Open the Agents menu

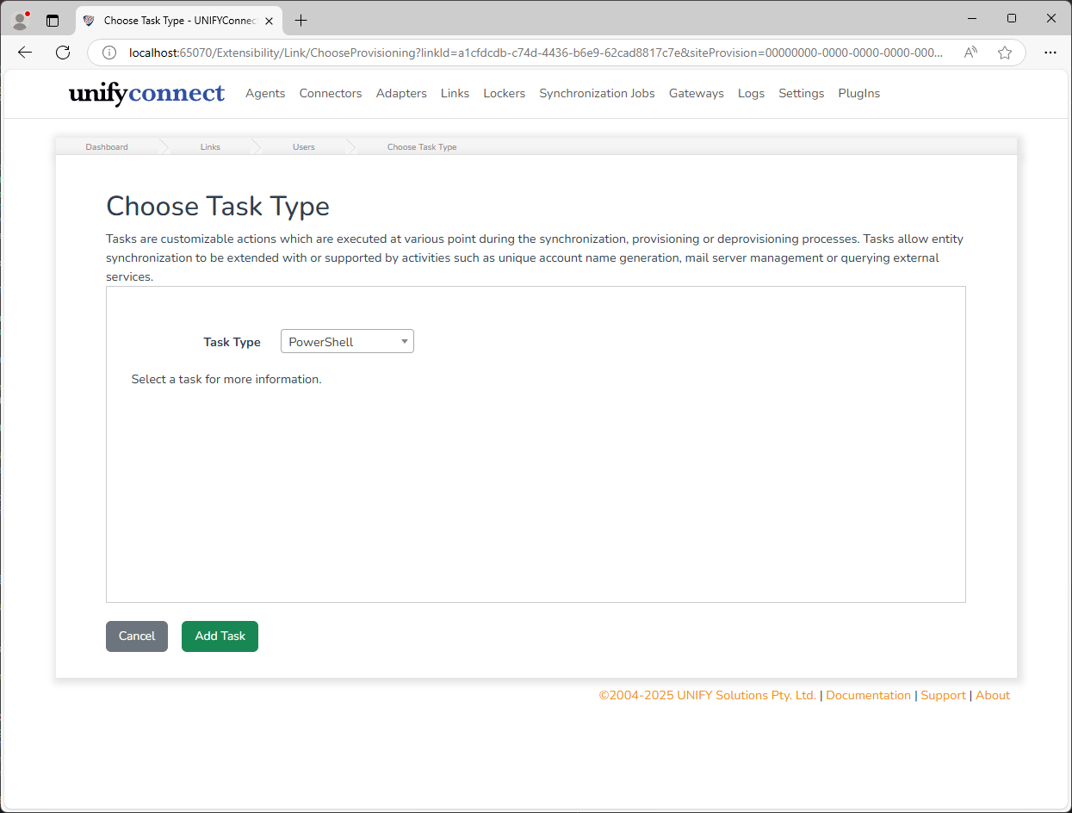pyautogui.click(x=265, y=93)
